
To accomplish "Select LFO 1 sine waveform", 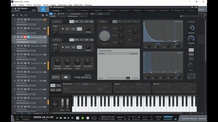I will 72,22.
